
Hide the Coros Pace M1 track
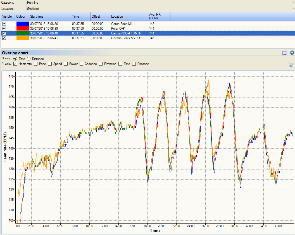tap(4, 24)
